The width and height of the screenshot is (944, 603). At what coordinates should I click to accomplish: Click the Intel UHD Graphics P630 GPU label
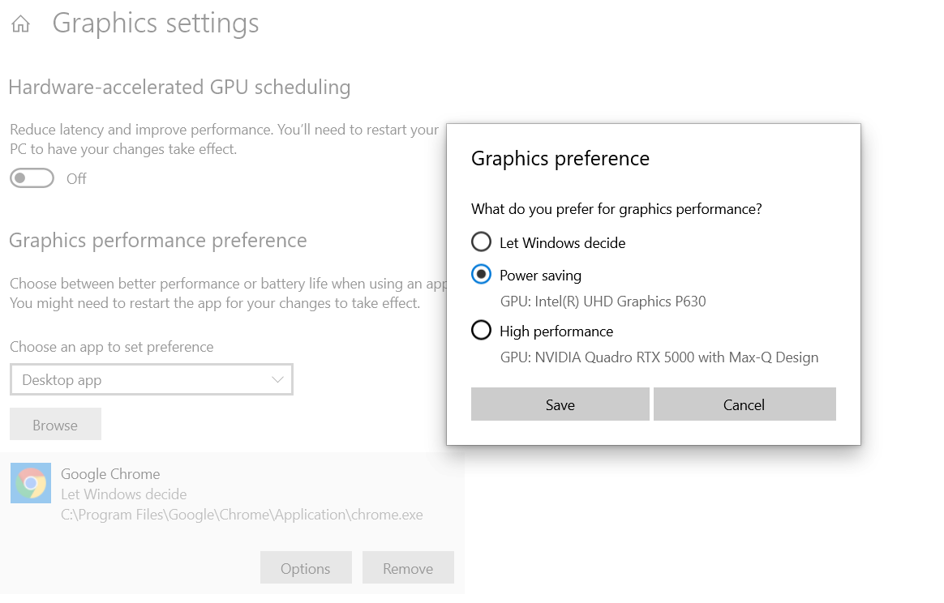[603, 301]
